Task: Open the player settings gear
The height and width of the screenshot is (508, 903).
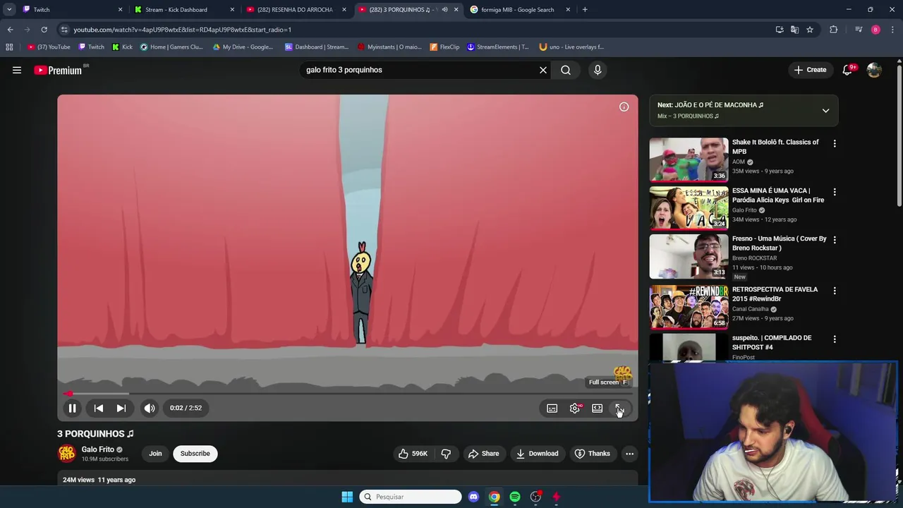Action: [x=575, y=409]
